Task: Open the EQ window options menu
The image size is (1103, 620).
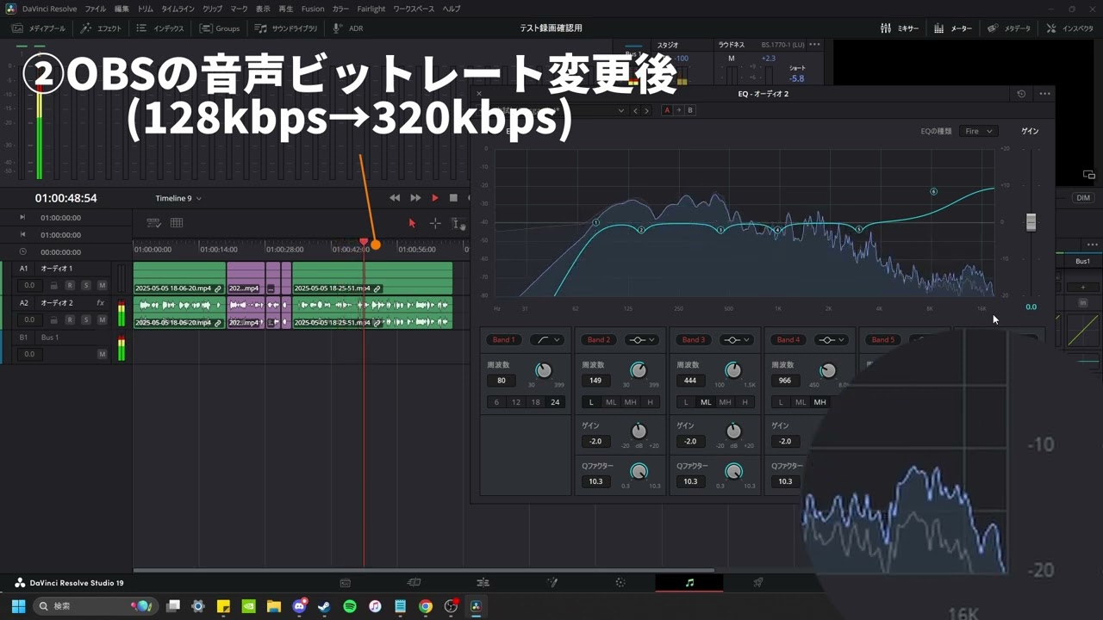Action: [x=1044, y=94]
